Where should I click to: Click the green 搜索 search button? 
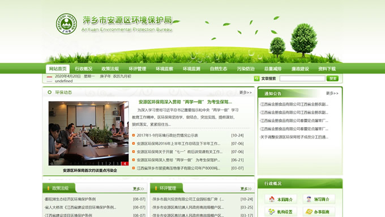click(333, 79)
